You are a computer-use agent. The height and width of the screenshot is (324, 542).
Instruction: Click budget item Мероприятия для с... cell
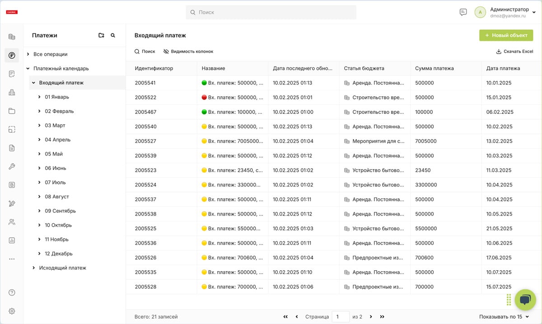[x=375, y=141]
